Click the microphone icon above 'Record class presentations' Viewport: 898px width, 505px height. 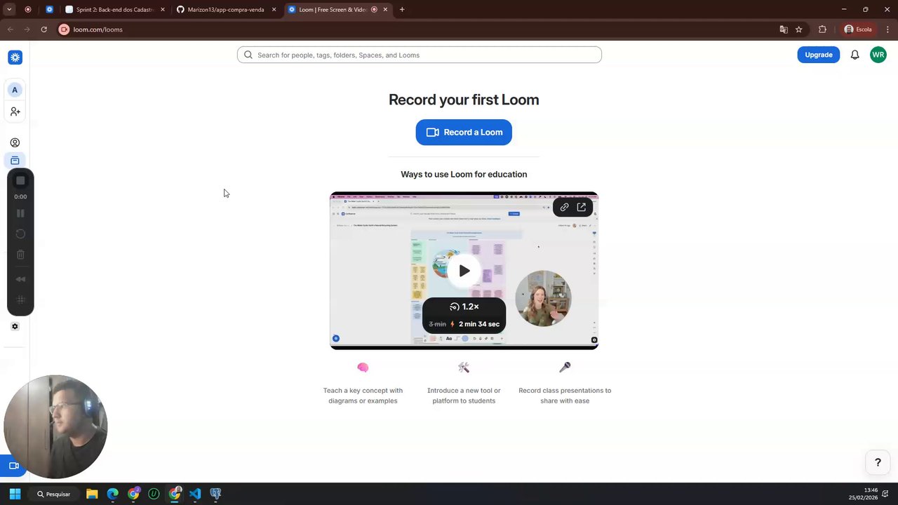click(x=565, y=367)
